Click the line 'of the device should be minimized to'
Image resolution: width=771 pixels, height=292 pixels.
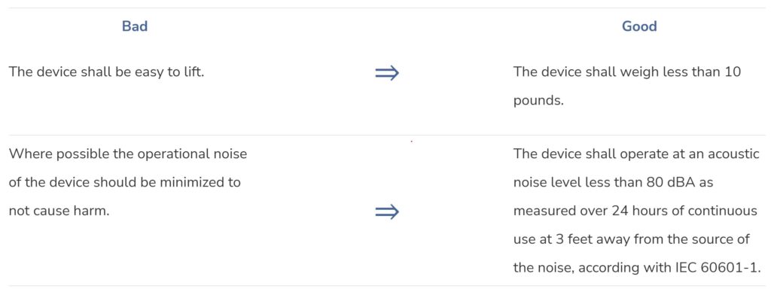pos(125,182)
